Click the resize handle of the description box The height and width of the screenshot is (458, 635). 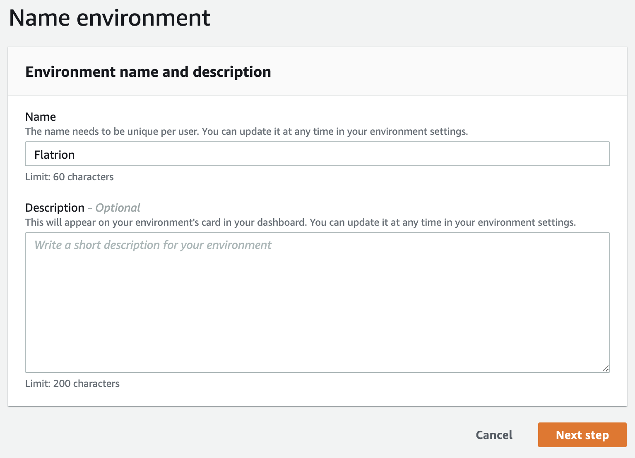point(606,368)
